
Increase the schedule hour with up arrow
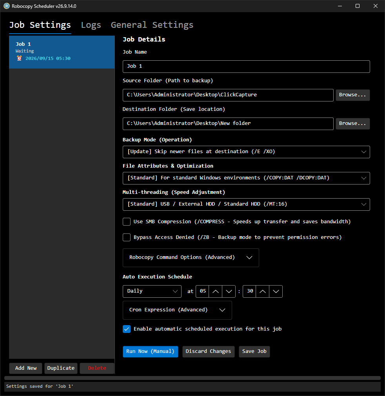click(x=215, y=291)
